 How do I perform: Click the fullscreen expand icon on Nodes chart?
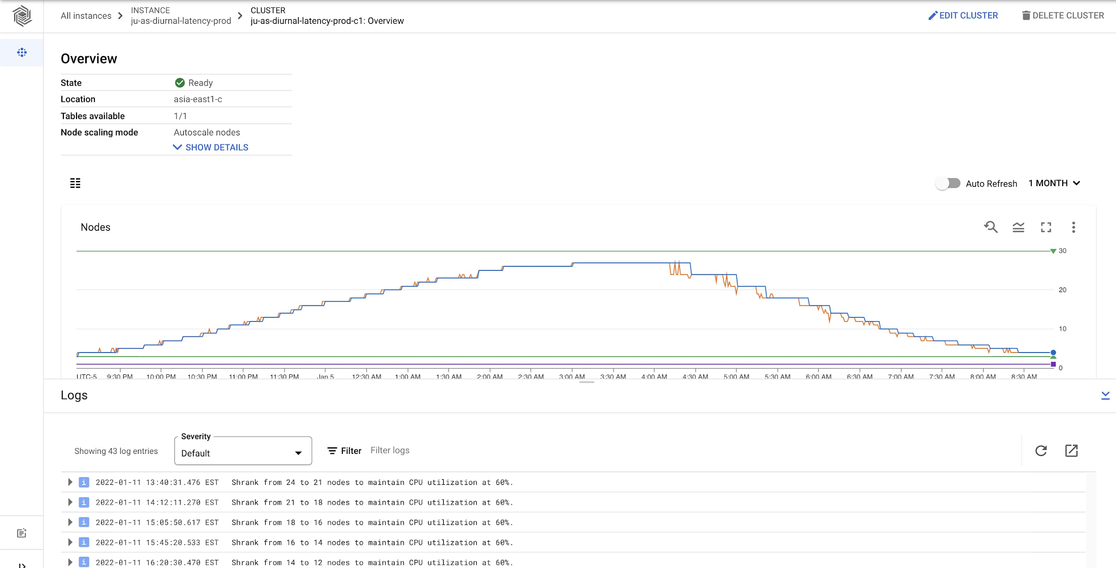point(1045,227)
